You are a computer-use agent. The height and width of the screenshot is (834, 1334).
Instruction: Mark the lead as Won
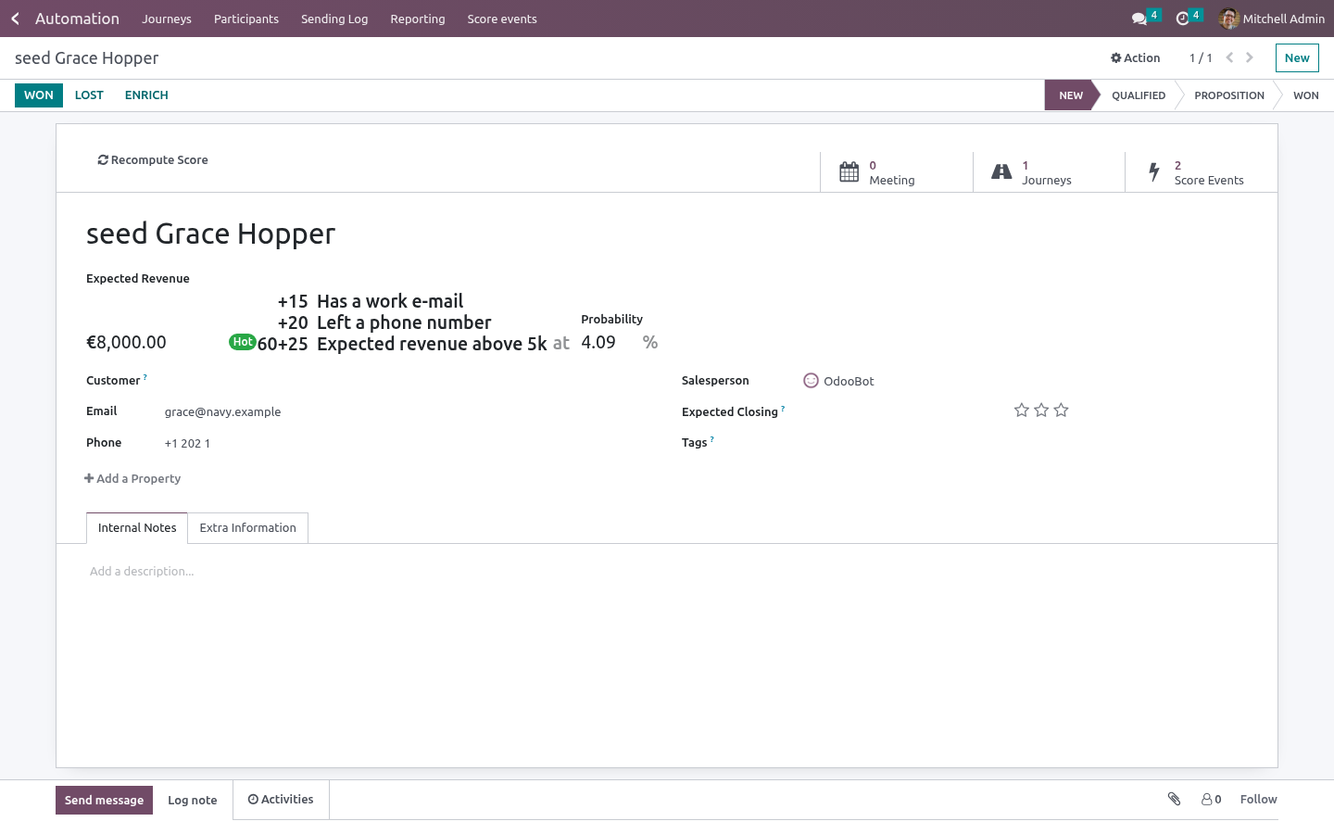tap(39, 95)
